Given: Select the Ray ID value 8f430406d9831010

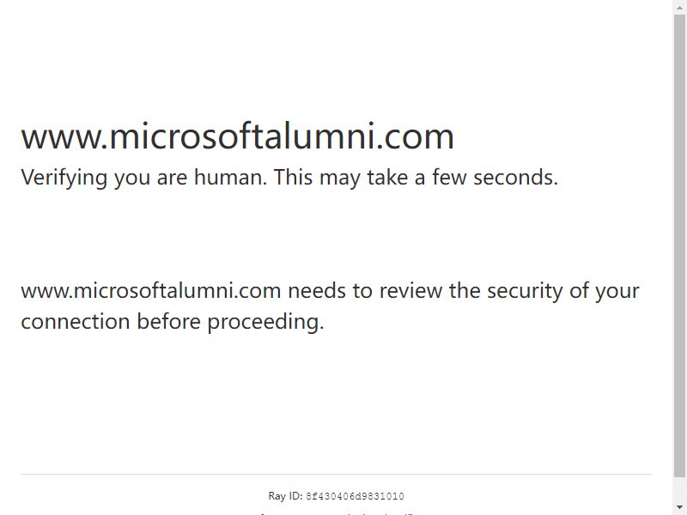Looking at the screenshot, I should [x=355, y=496].
